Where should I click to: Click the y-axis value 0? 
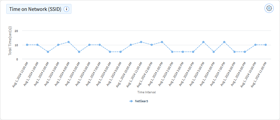tap(17, 59)
